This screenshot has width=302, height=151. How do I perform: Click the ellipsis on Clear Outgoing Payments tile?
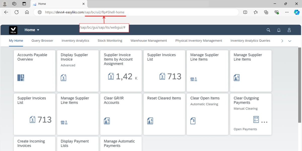coord(264,122)
